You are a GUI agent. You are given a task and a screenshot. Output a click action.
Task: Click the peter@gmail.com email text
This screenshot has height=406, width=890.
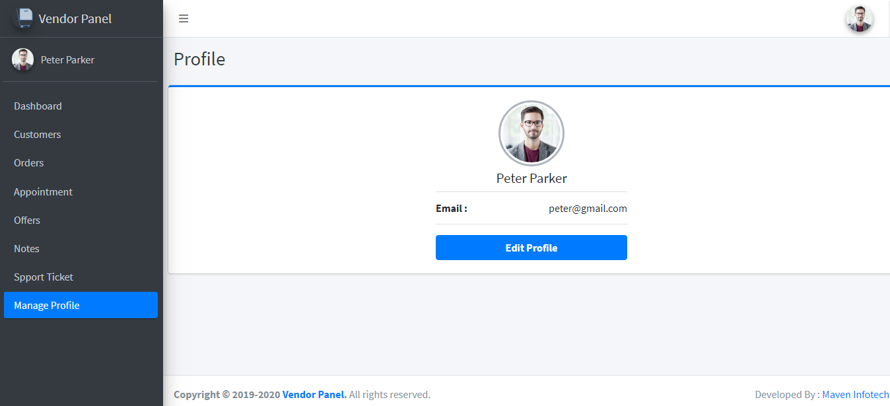[x=588, y=209]
